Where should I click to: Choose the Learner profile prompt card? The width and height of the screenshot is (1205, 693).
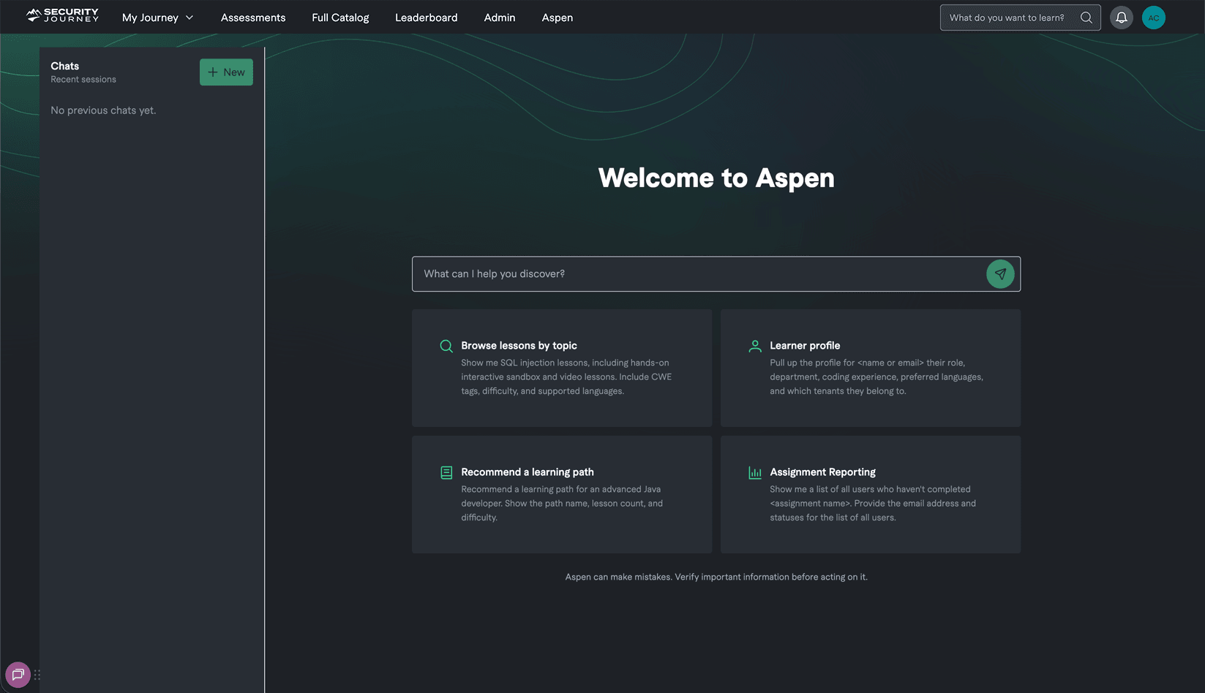pos(871,368)
